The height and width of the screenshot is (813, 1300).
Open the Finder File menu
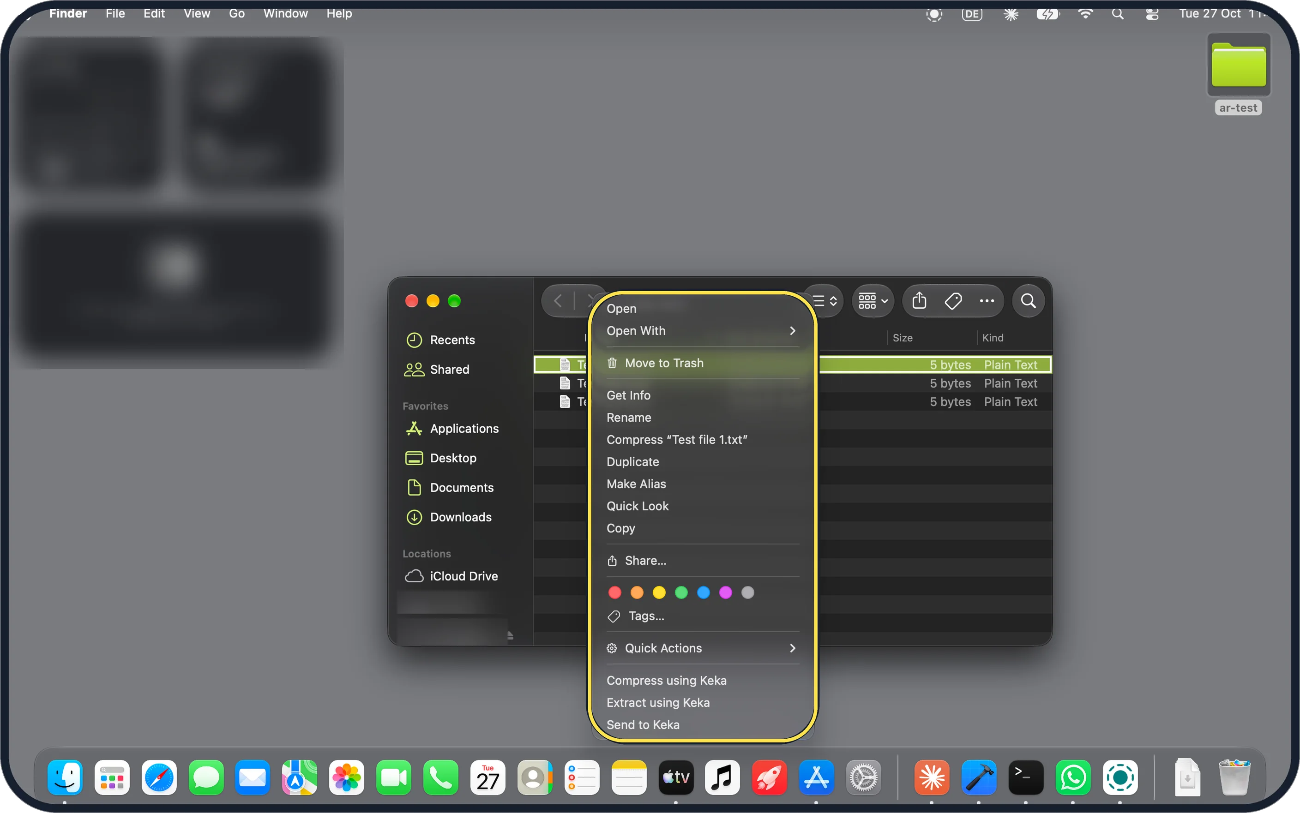[x=115, y=13]
